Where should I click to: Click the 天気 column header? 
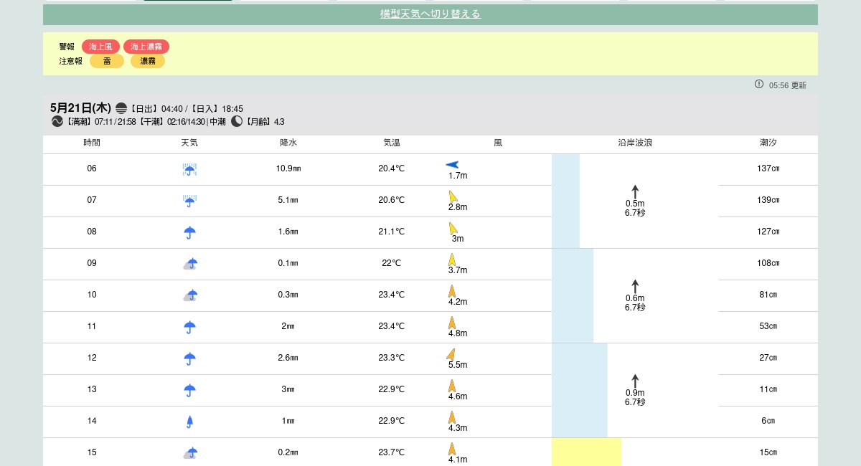[189, 143]
